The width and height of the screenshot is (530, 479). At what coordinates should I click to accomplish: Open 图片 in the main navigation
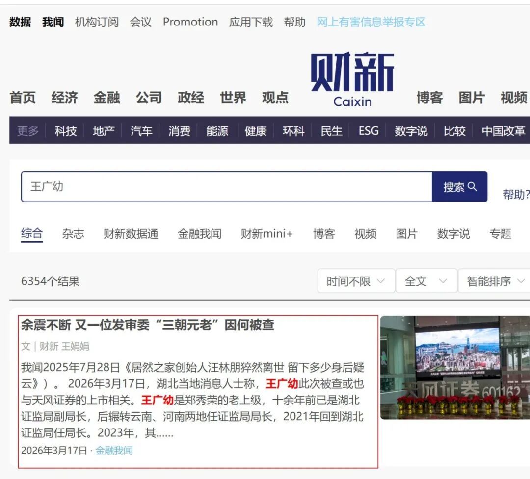472,98
